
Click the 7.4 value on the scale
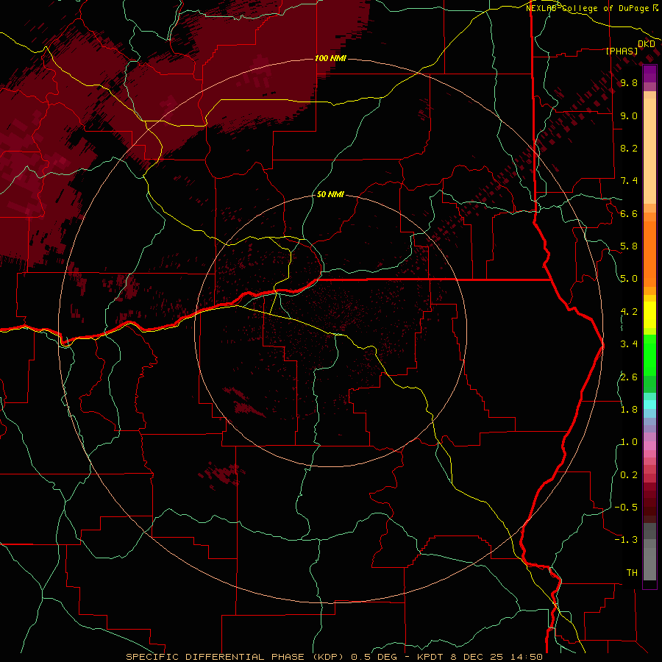[629, 181]
